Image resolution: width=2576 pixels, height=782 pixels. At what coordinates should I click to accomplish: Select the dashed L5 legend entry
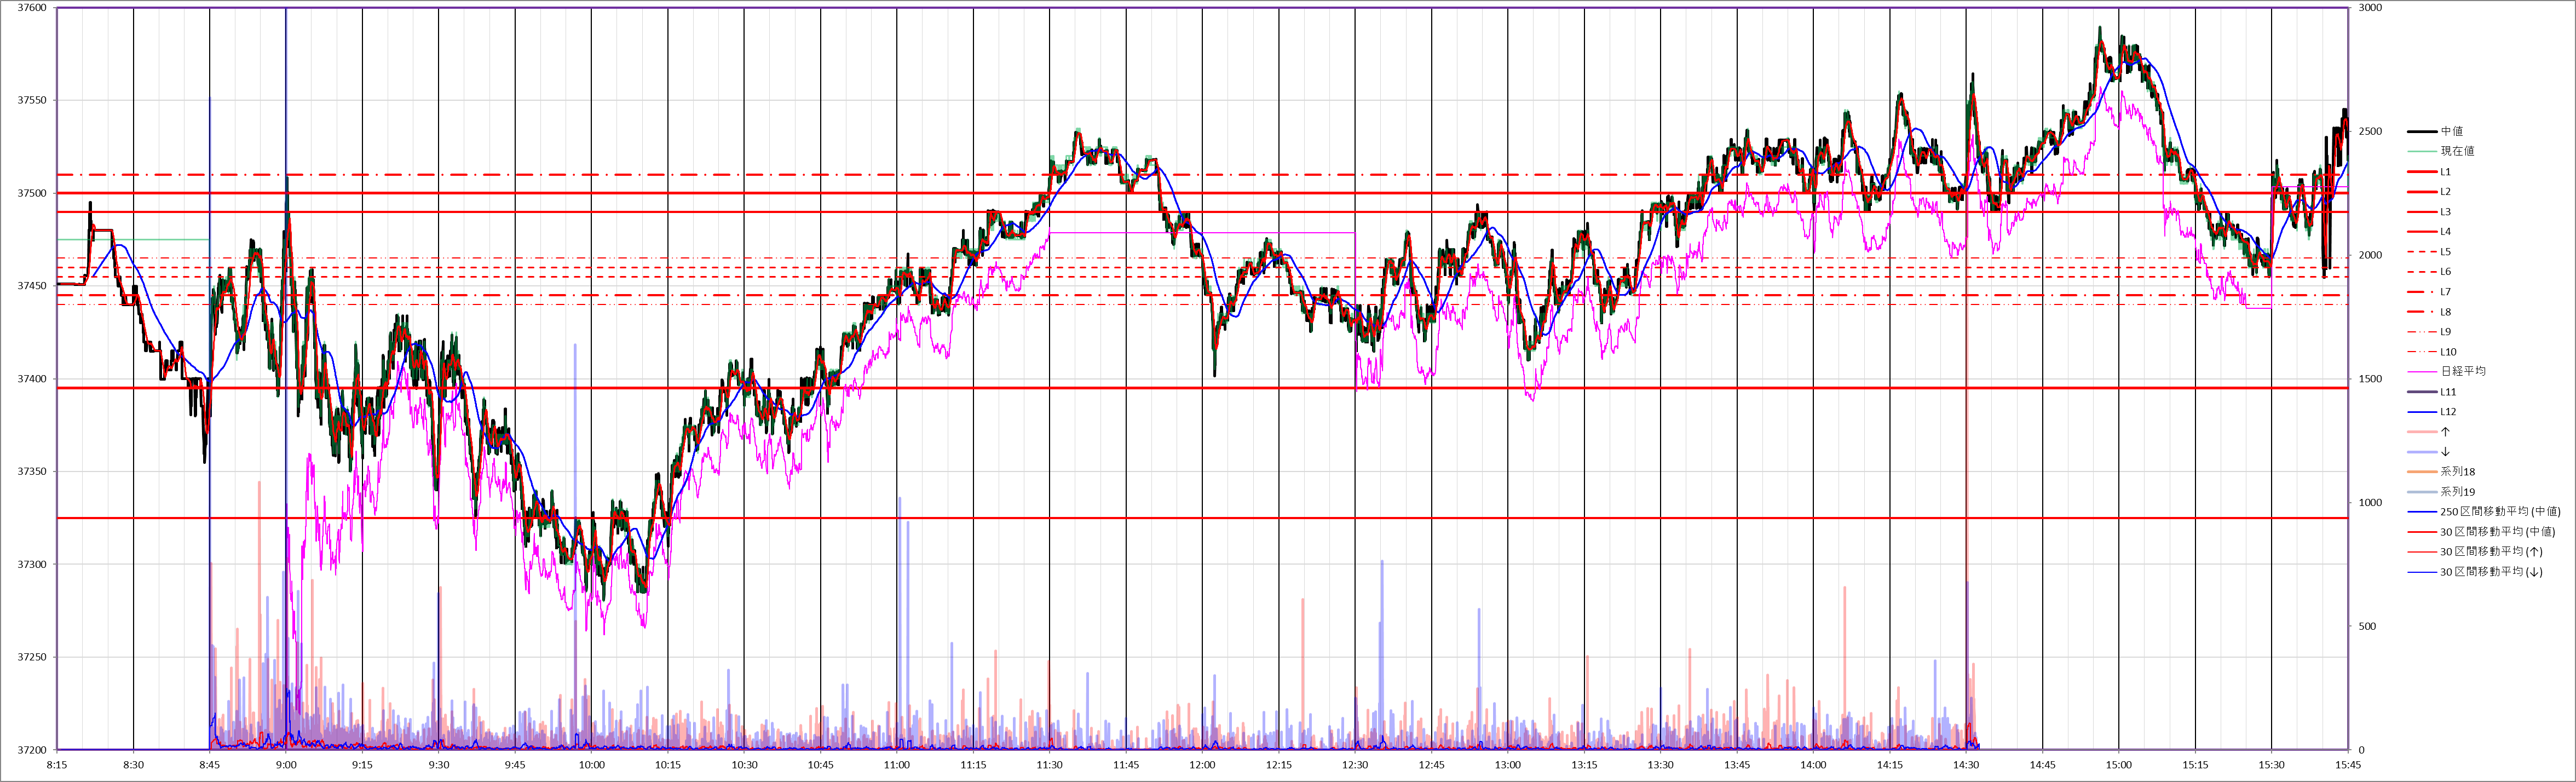pos(2429,252)
